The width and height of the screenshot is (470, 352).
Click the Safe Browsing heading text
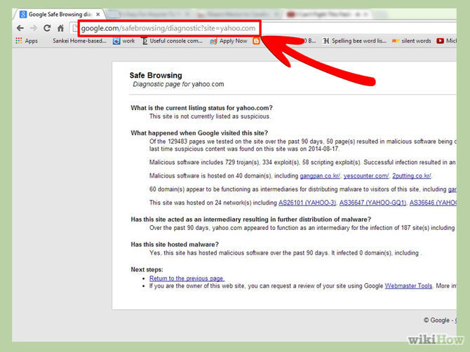click(156, 76)
